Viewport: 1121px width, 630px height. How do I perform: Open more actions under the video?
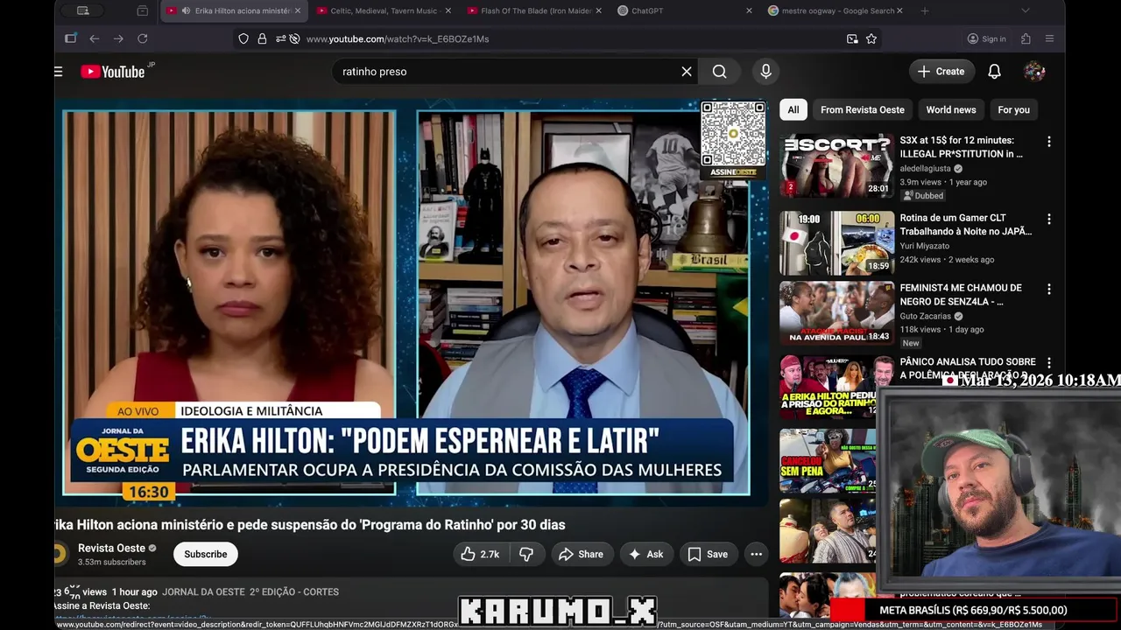pyautogui.click(x=756, y=554)
